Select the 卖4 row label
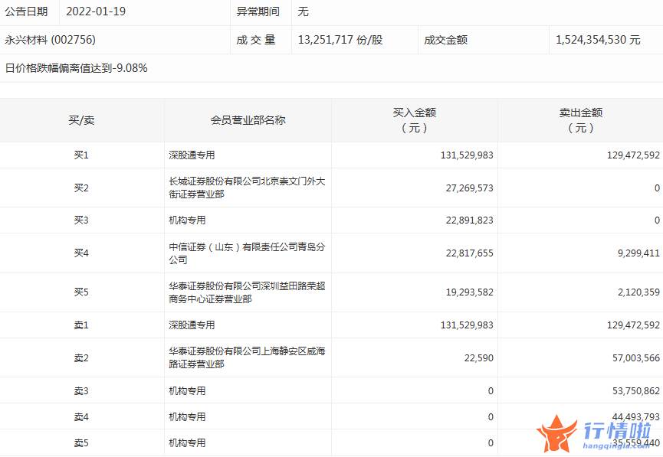 [x=81, y=417]
